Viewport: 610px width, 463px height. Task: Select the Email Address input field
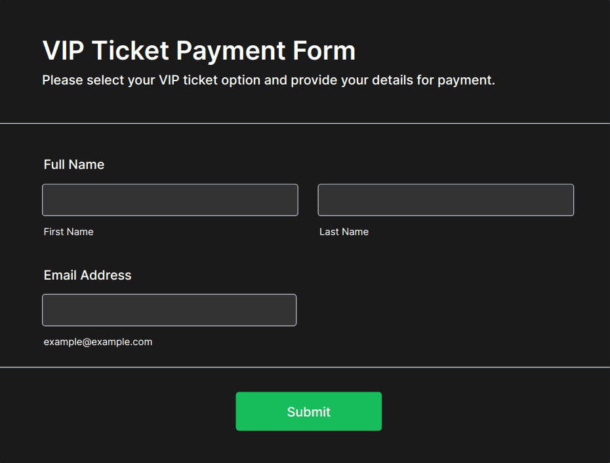click(169, 310)
